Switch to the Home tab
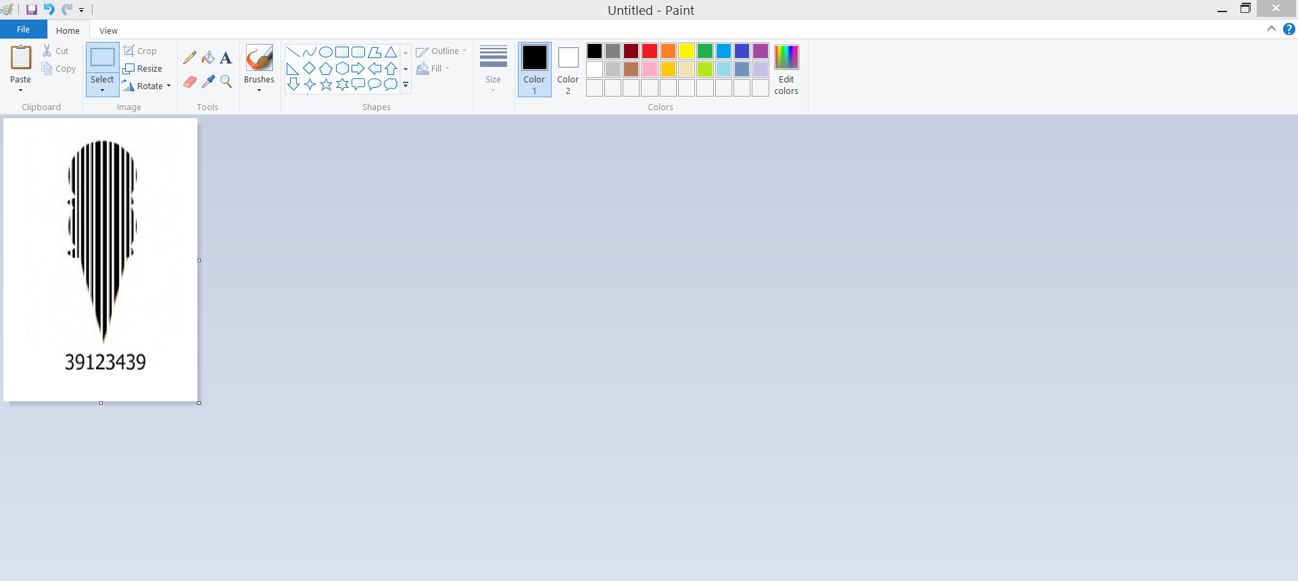1298x581 pixels. point(68,30)
